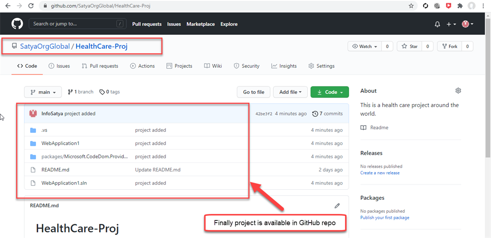Screen dimensions: 491x238
Task: Reload the page with refresh icon
Action: [x=31, y=6]
